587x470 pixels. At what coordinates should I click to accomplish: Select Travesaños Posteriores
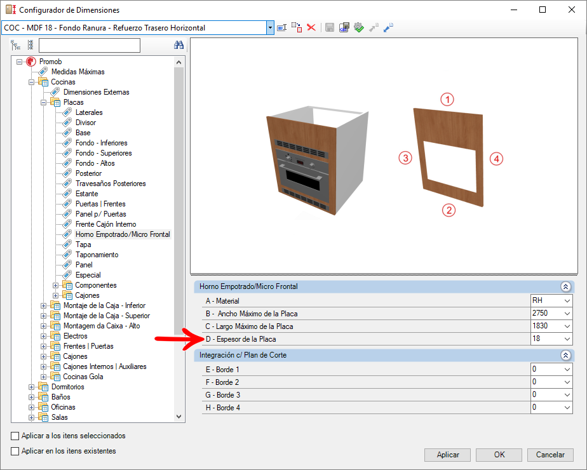tap(111, 184)
